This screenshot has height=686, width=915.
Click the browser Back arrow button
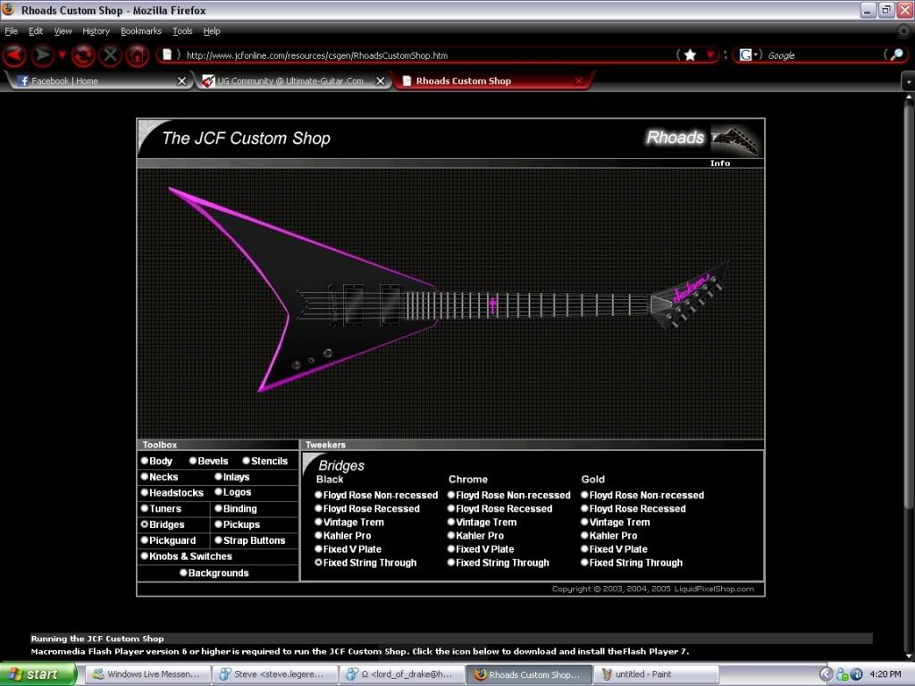14,55
